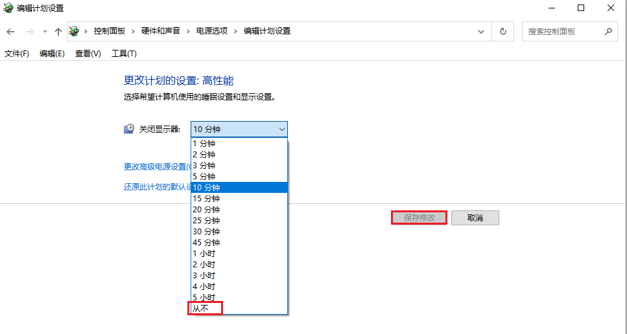This screenshot has width=627, height=334.
Task: Click the 保存修改 button
Action: pyautogui.click(x=419, y=218)
